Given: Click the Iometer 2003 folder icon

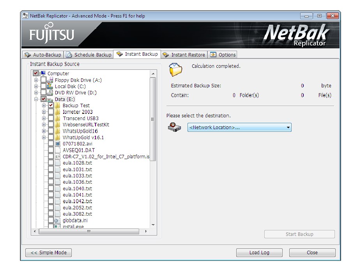Looking at the screenshot, I should 58,112.
